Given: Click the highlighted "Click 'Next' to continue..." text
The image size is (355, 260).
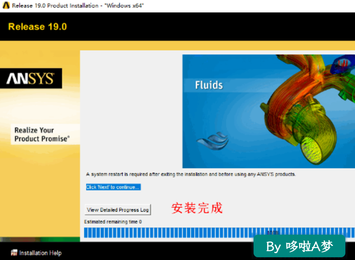Looking at the screenshot, I should [113, 187].
